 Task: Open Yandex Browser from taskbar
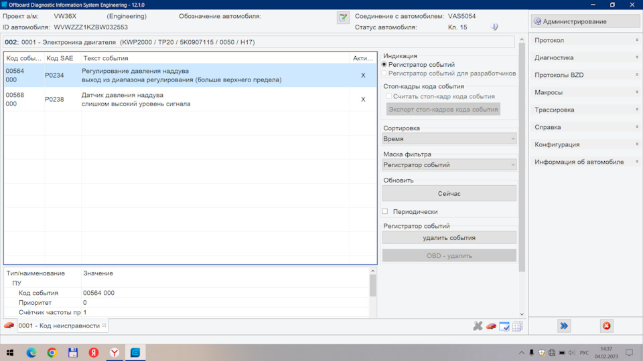[115, 352]
